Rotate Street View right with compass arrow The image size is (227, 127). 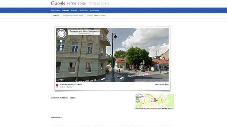63,34
